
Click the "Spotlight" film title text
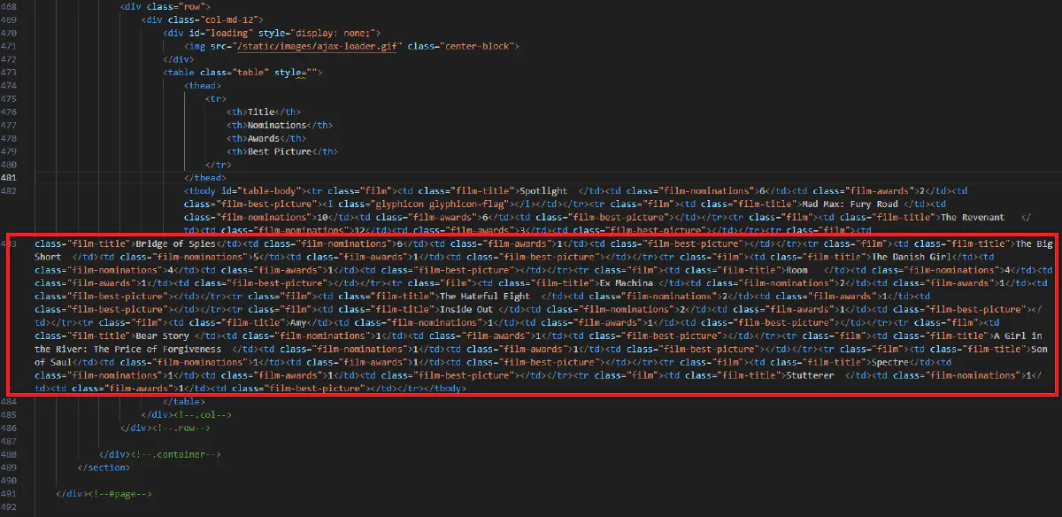click(x=543, y=191)
